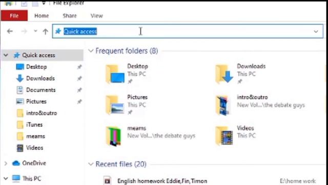Click the pin icon beside sidebar Pictures
The width and height of the screenshot is (328, 185).
(79, 102)
